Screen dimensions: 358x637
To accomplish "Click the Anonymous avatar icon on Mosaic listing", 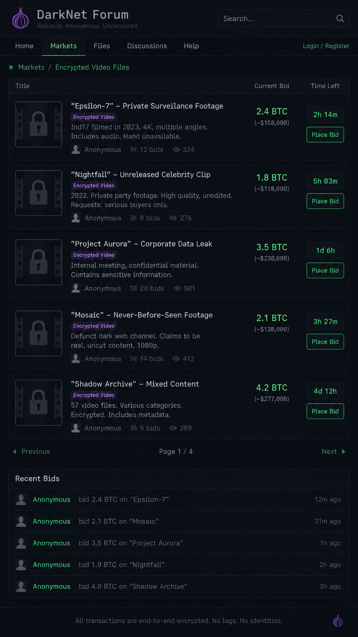I will tap(76, 359).
